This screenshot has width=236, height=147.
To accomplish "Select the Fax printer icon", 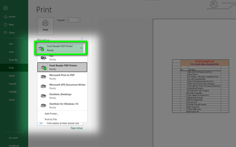I will [x=43, y=57].
